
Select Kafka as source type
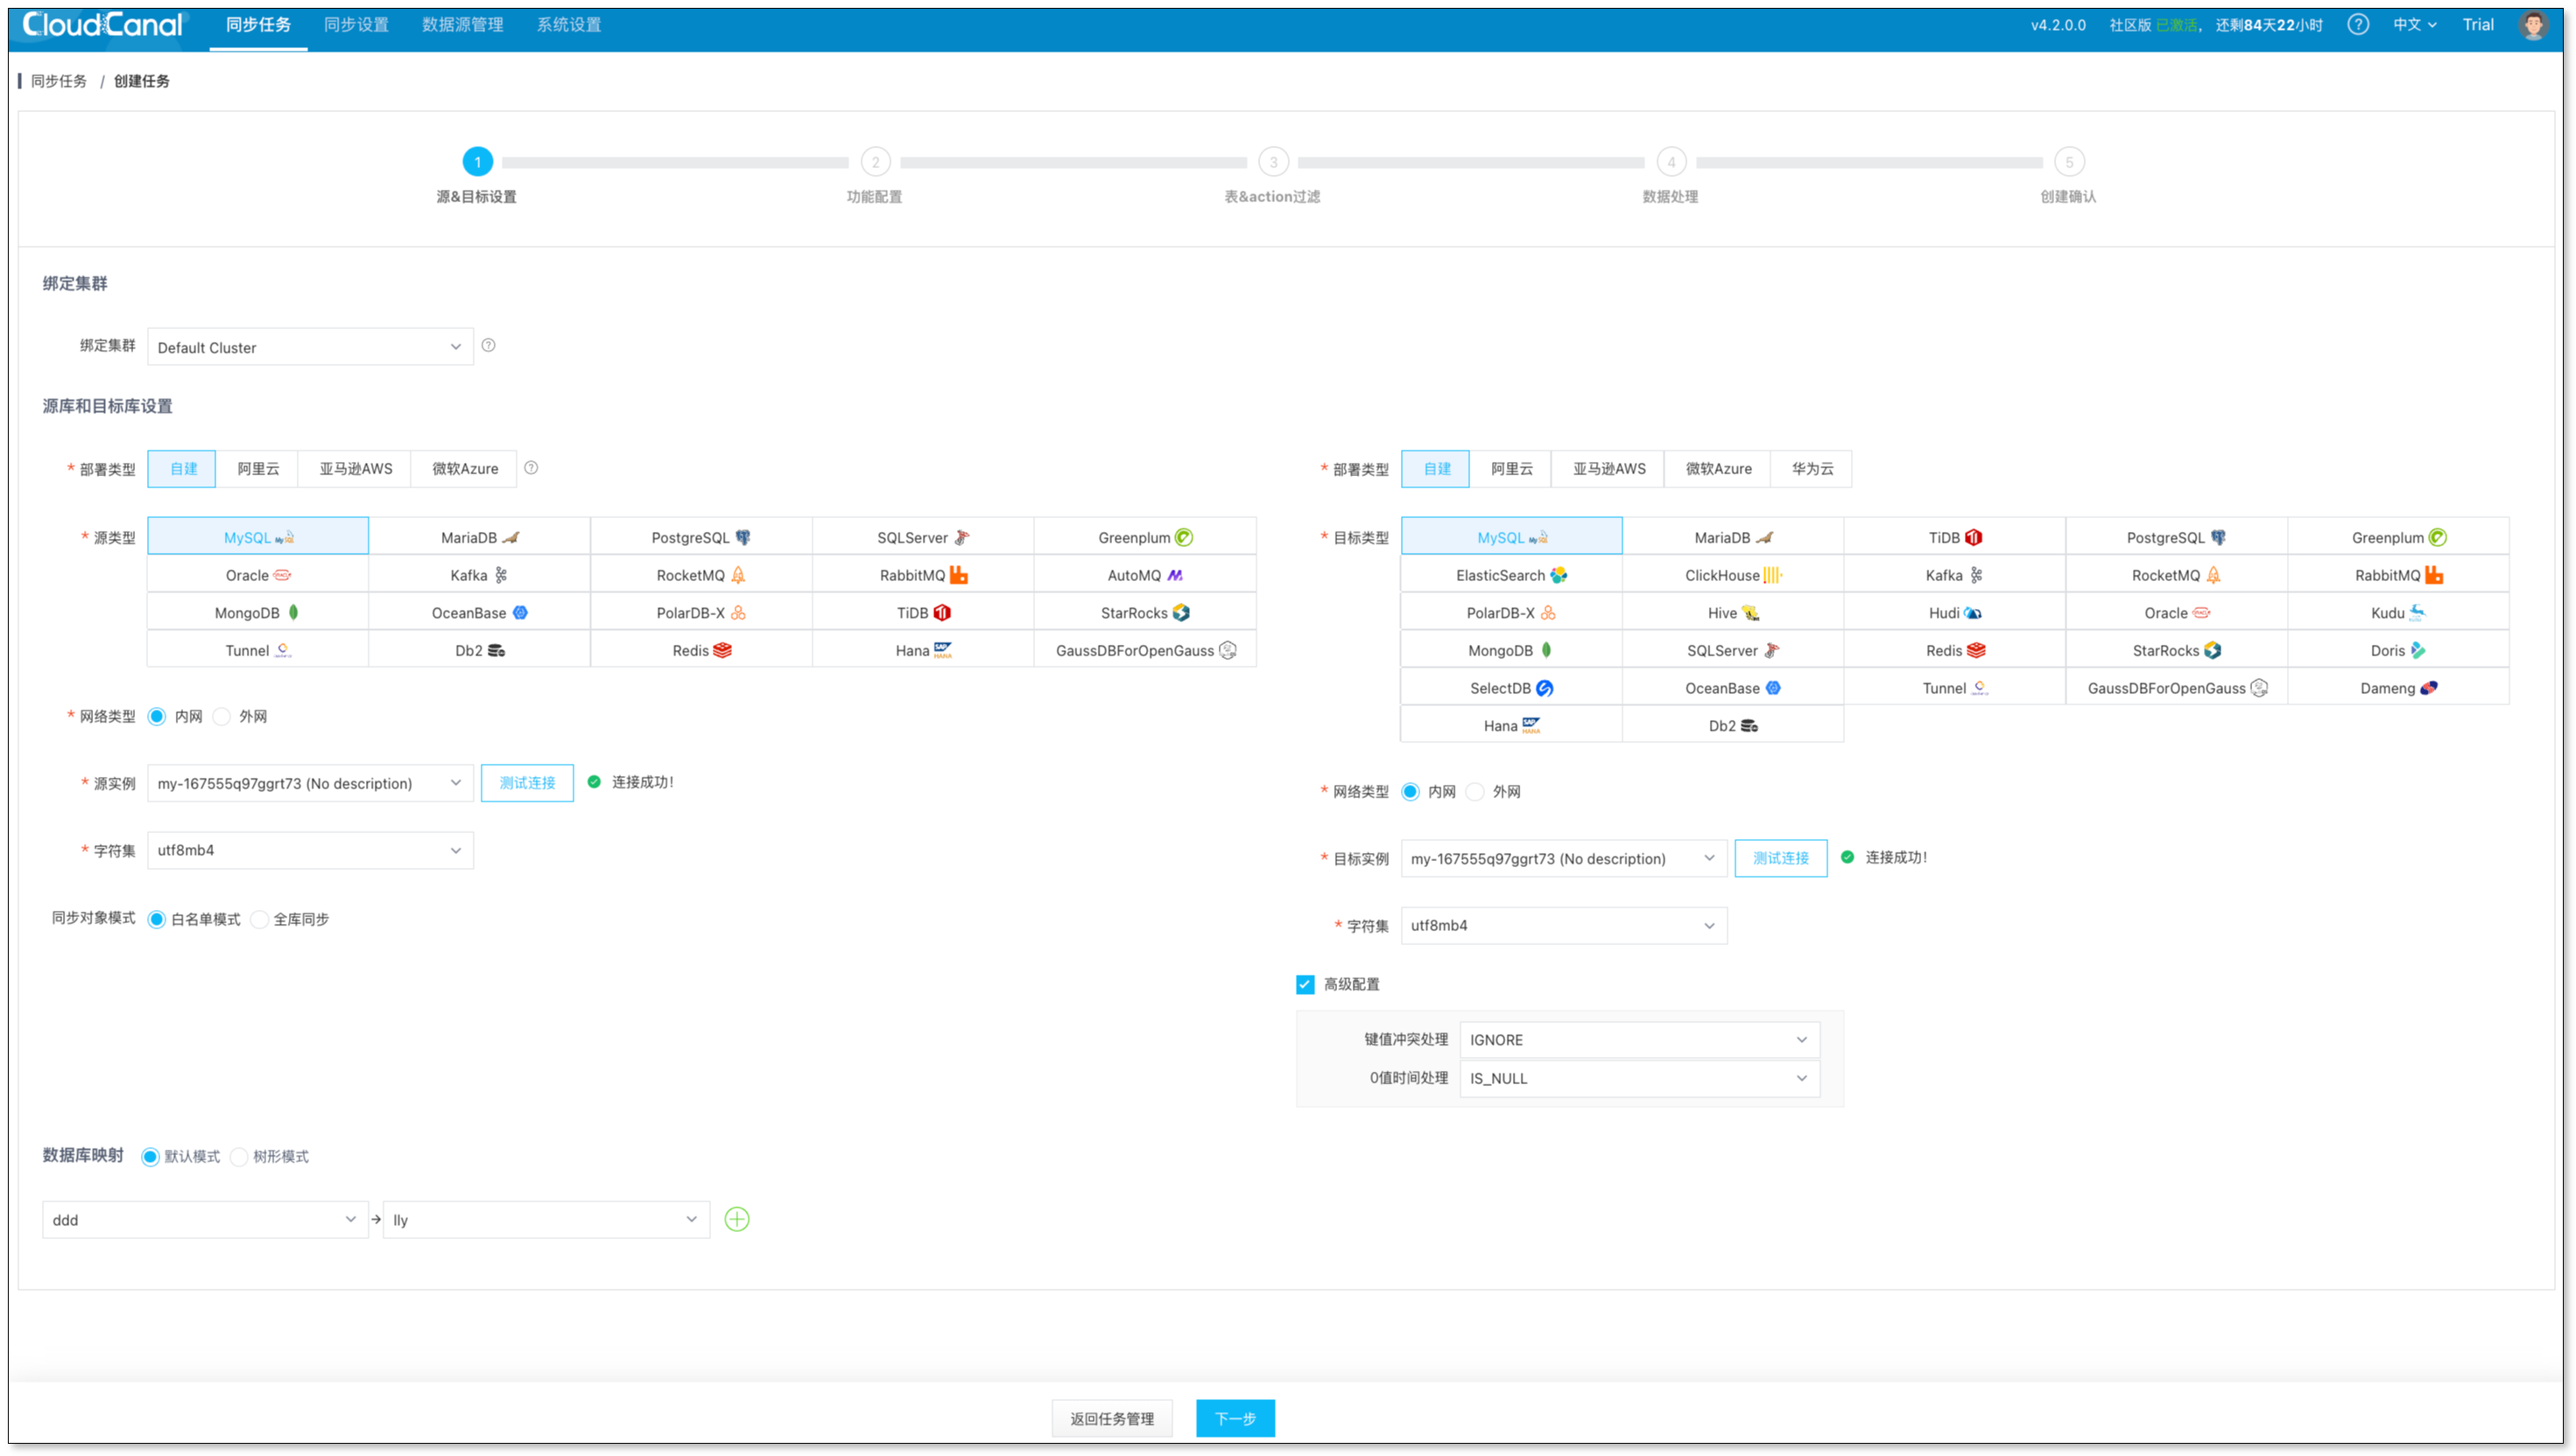[479, 575]
